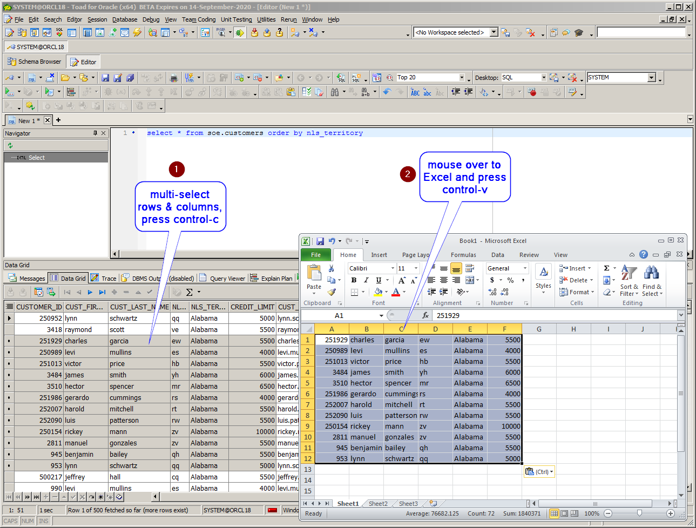Viewport: 696px width, 528px height.
Task: Click the Sigma totals icon in Toad data grid toolbar
Action: point(190,292)
